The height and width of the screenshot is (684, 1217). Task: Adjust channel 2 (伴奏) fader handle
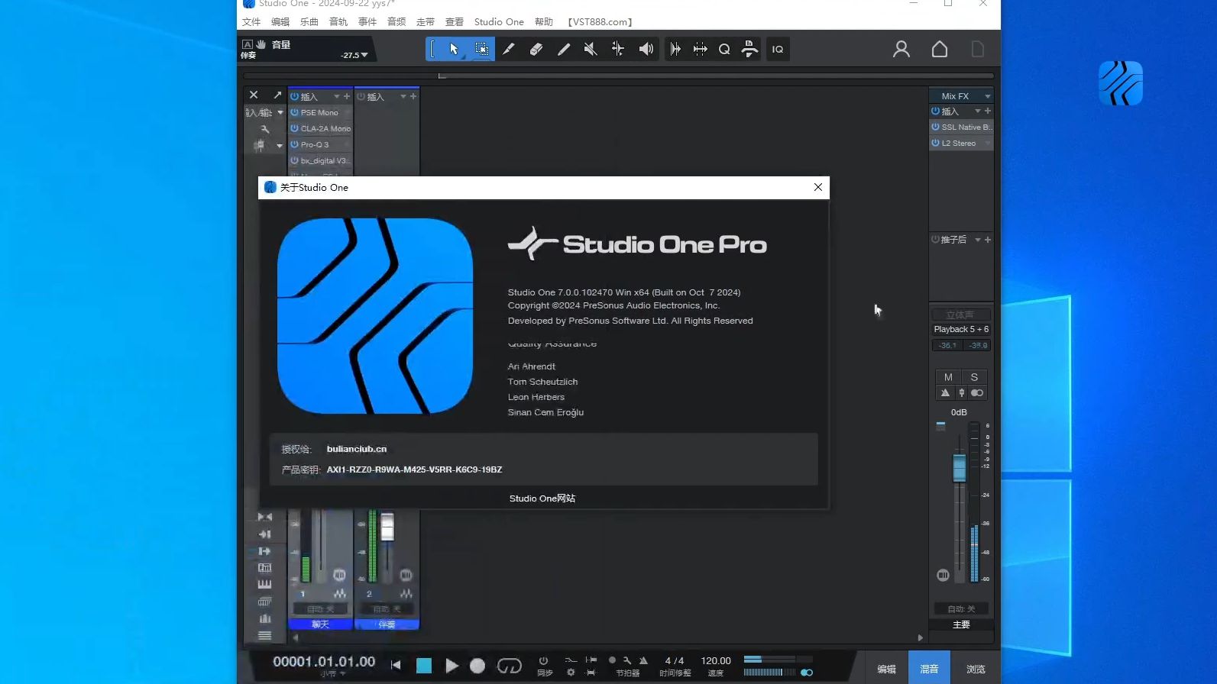pos(387,527)
